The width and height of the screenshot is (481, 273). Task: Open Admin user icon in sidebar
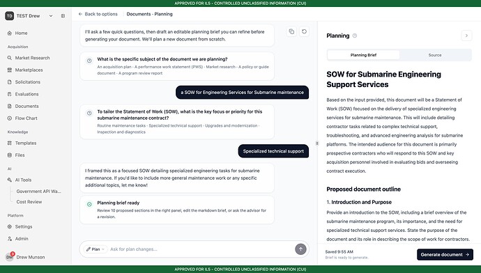(10, 238)
